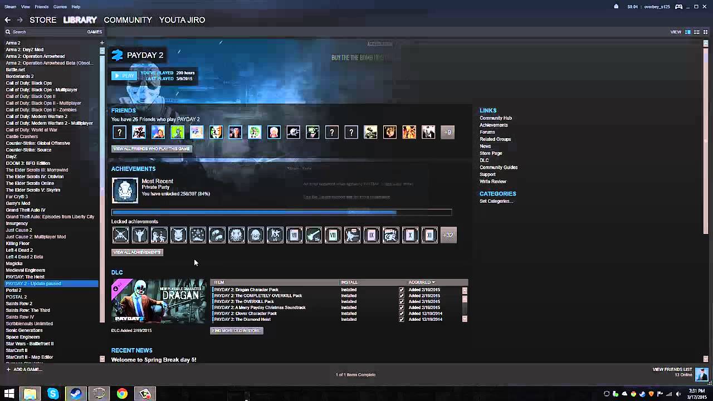Open File Explorer from the taskbar
Viewport: 713px width, 401px height.
(30, 394)
